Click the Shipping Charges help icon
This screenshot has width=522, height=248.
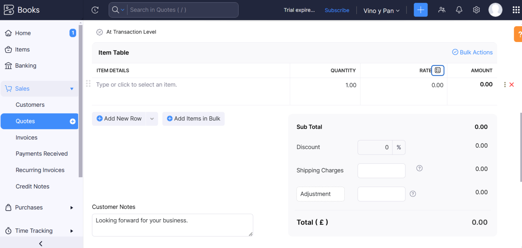click(x=419, y=168)
